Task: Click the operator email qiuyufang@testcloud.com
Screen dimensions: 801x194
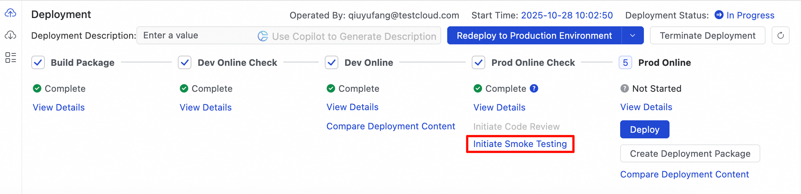Action: click(x=404, y=15)
